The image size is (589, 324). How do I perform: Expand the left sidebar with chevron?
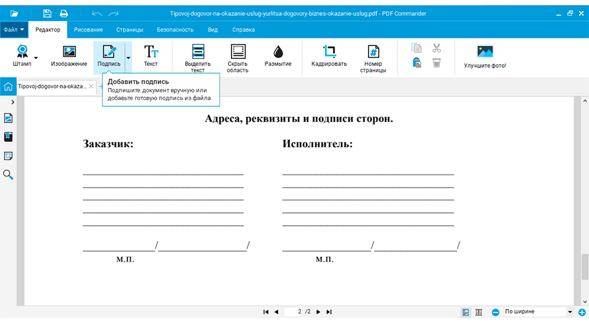pos(13,103)
